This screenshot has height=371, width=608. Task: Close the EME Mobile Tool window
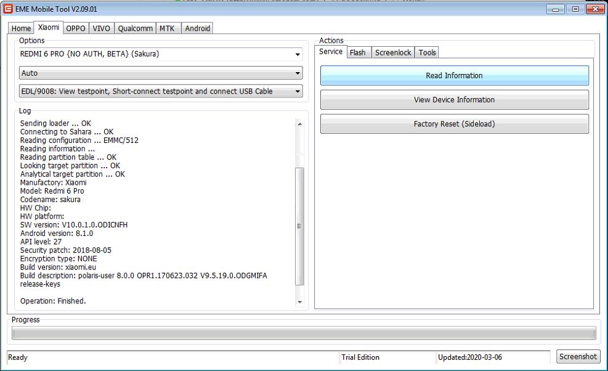(595, 9)
